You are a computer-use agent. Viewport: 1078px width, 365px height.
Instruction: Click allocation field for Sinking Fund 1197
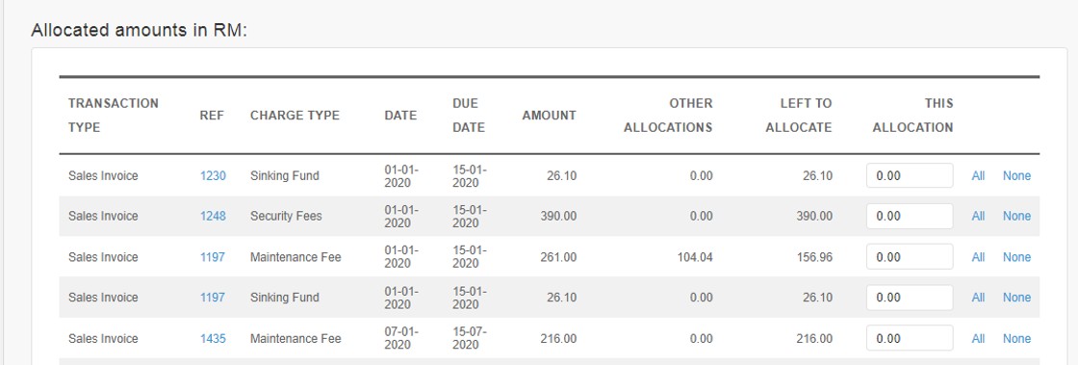pos(910,298)
